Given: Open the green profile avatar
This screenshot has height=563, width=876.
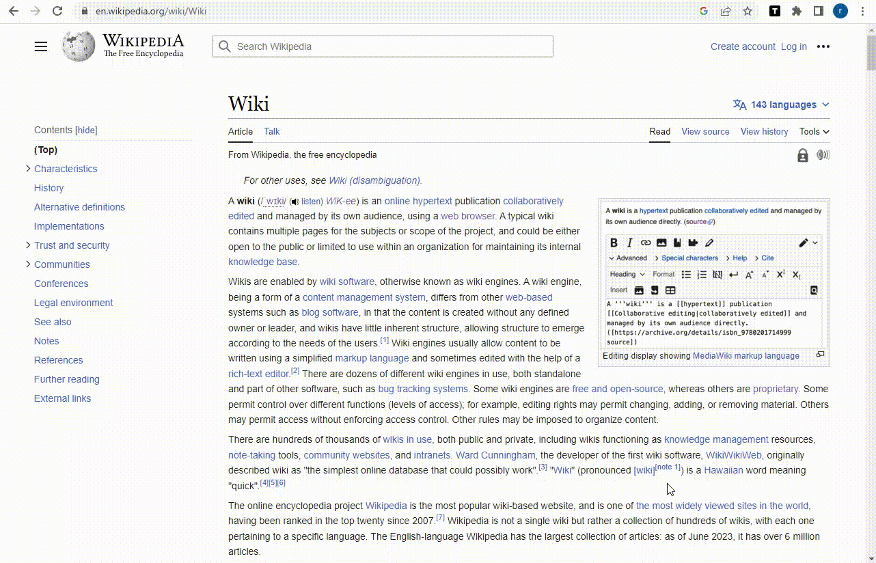Looking at the screenshot, I should [840, 11].
